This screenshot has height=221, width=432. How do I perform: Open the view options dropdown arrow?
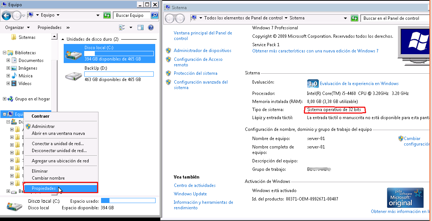(x=131, y=27)
